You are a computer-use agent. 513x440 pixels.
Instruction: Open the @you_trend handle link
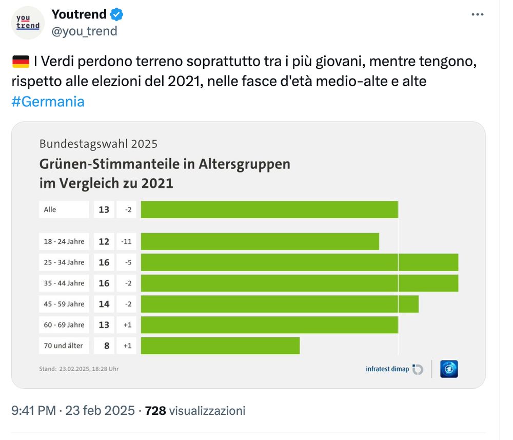pos(85,31)
